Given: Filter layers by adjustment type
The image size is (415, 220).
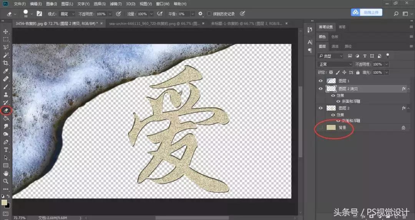Looking at the screenshot, I should [x=358, y=56].
